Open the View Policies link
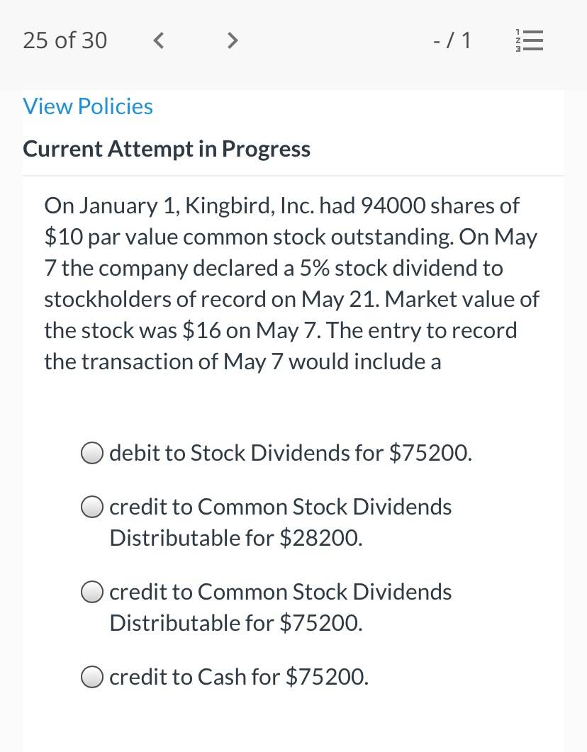The height and width of the screenshot is (752, 587). coord(88,106)
